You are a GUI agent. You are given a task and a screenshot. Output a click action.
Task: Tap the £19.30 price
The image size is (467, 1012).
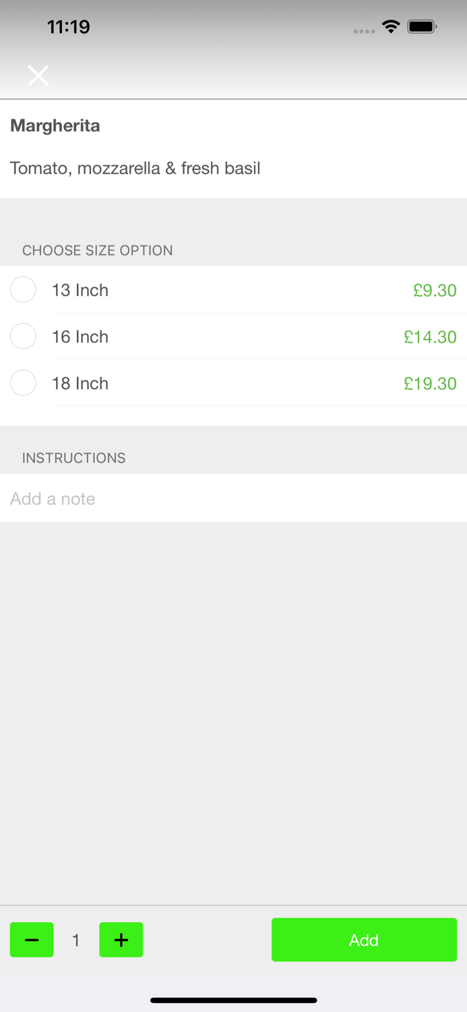pyautogui.click(x=430, y=384)
